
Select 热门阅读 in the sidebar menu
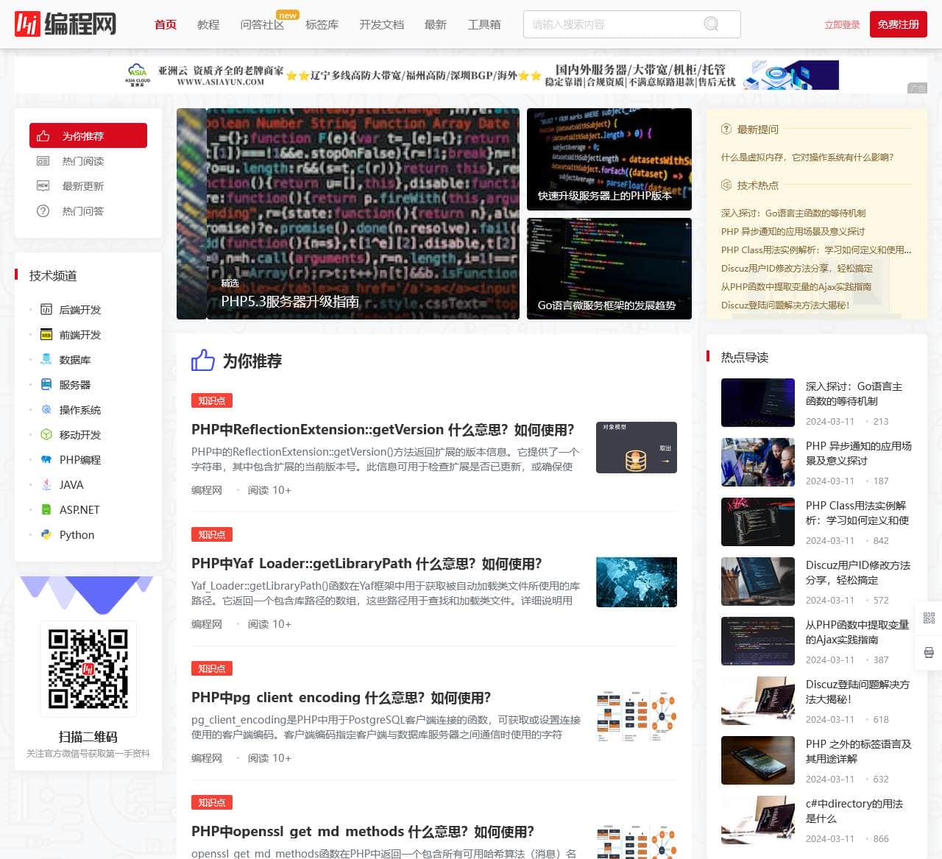click(x=88, y=161)
